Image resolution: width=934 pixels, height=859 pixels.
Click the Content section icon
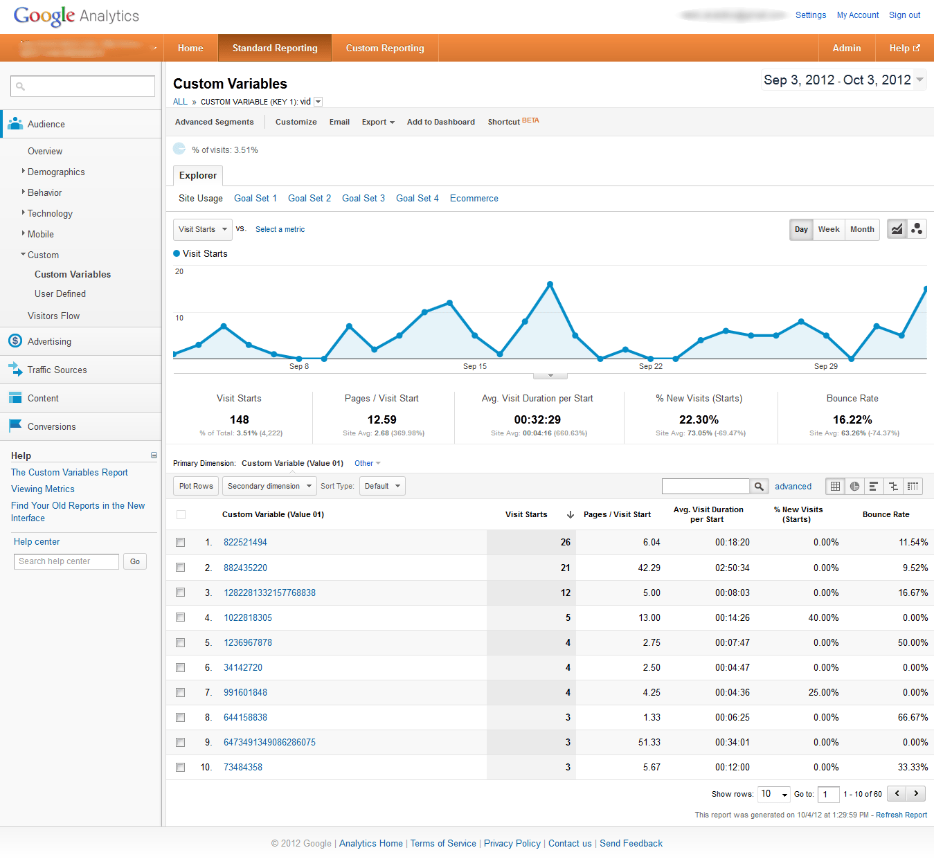click(15, 398)
